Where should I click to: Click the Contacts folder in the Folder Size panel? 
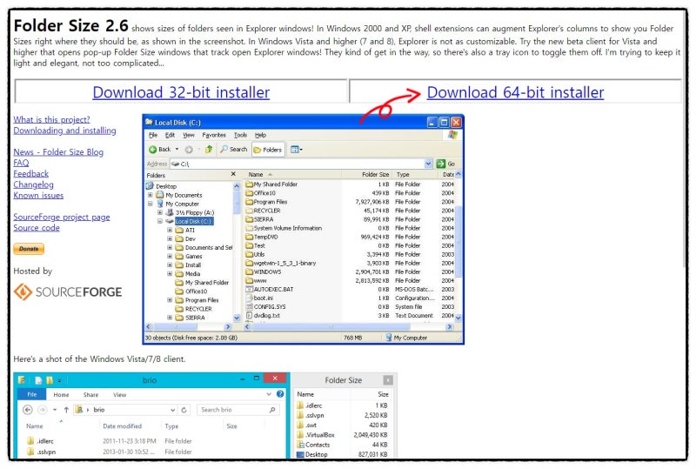pos(313,445)
